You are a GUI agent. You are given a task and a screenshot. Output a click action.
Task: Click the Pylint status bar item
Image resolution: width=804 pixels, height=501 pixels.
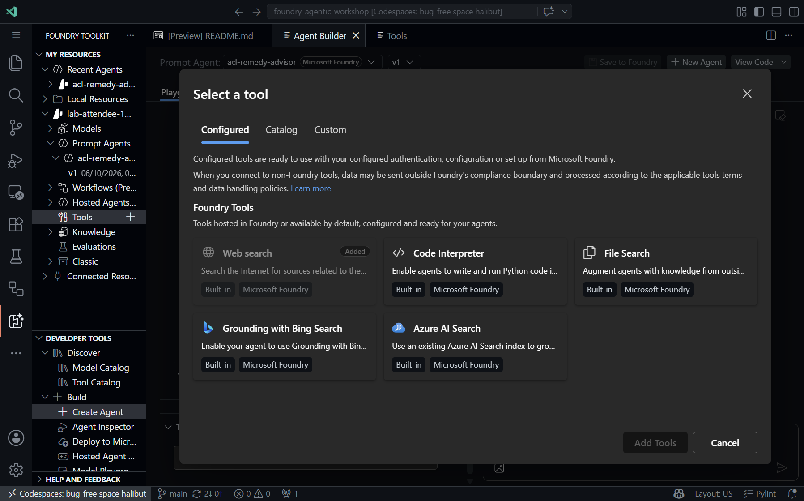(760, 494)
